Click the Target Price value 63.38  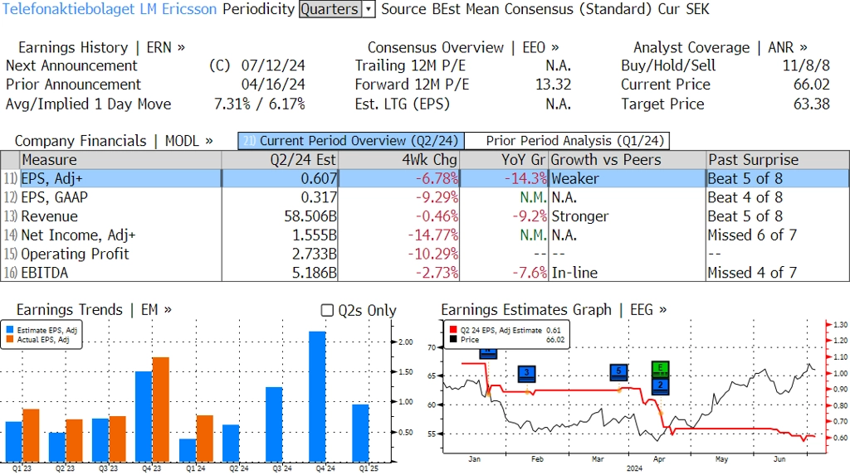(x=812, y=104)
